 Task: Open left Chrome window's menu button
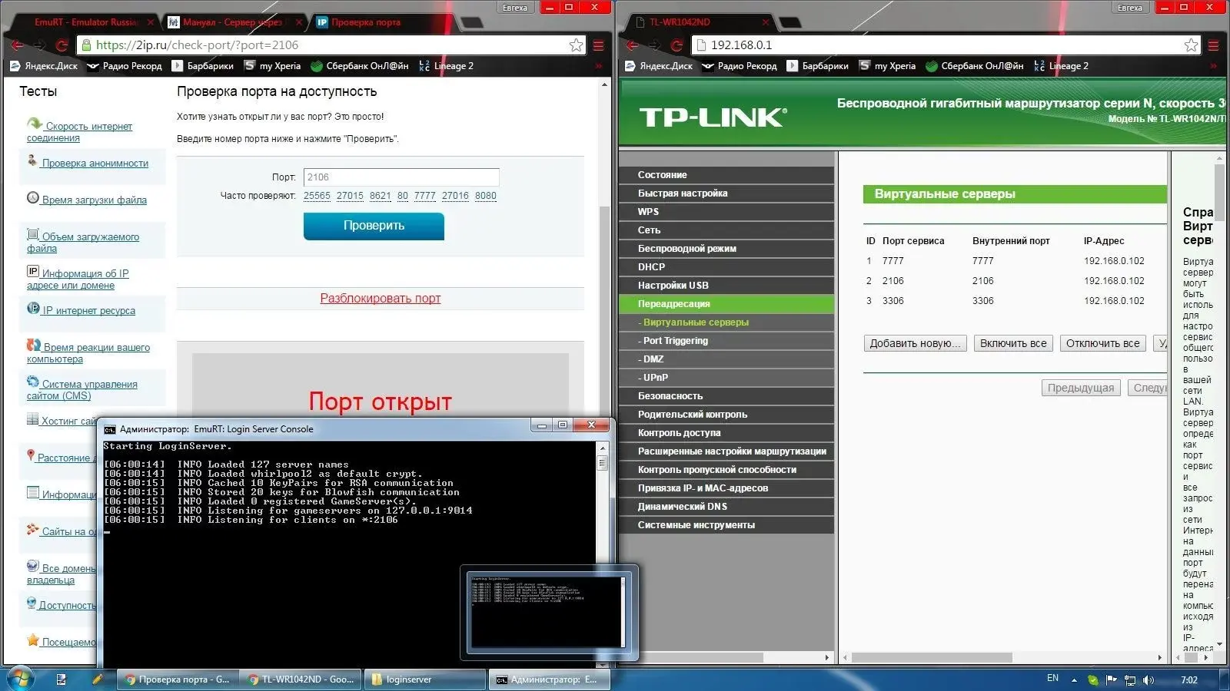click(599, 45)
